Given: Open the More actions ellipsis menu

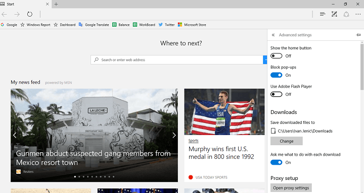Looking at the screenshot, I should click(x=358, y=14).
